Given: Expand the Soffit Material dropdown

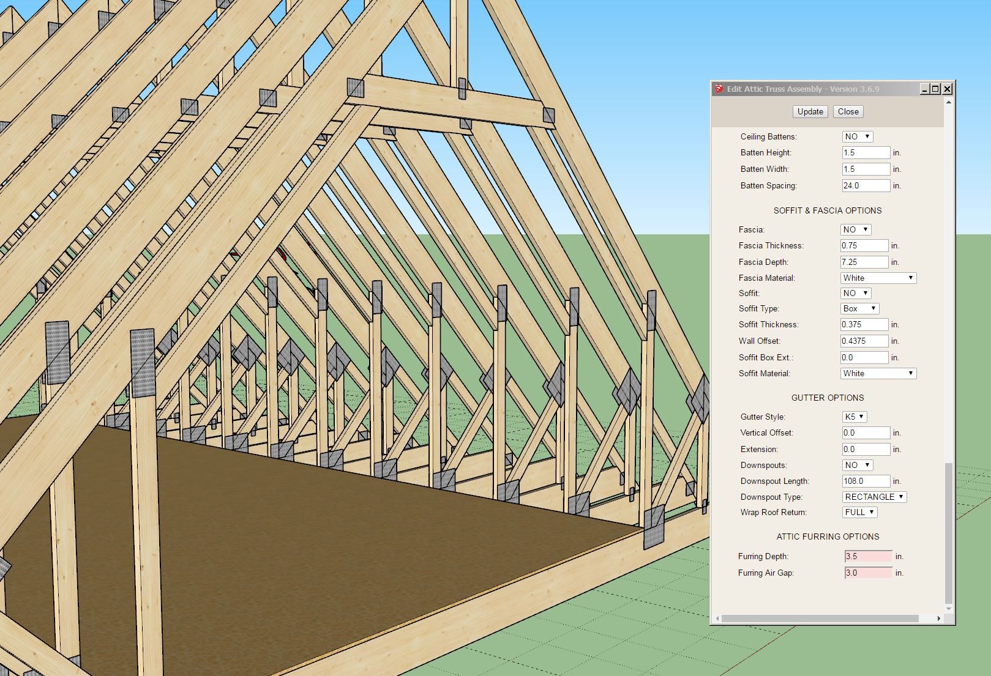Looking at the screenshot, I should (x=878, y=373).
